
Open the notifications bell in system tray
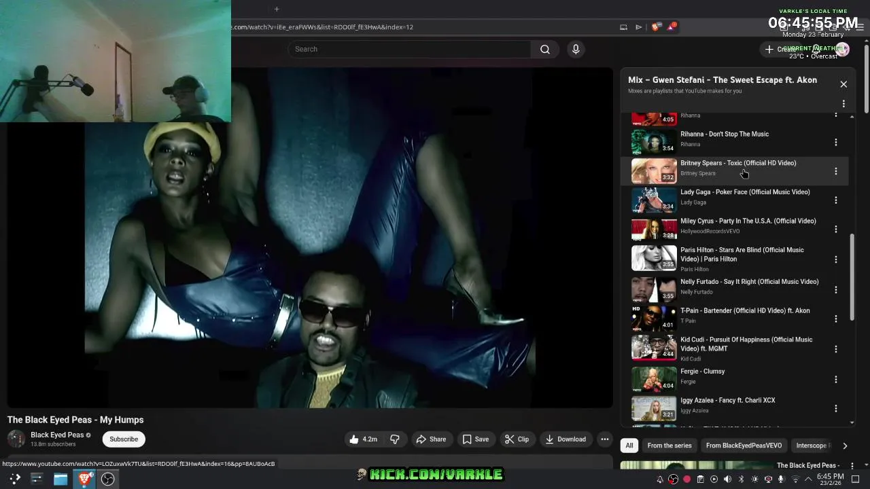(x=659, y=479)
